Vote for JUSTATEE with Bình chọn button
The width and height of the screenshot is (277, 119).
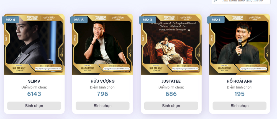point(171,106)
